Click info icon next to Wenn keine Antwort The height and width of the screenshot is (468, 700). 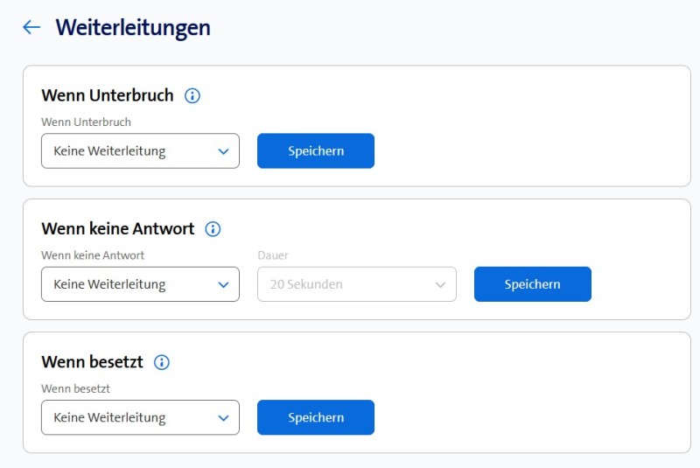[213, 229]
